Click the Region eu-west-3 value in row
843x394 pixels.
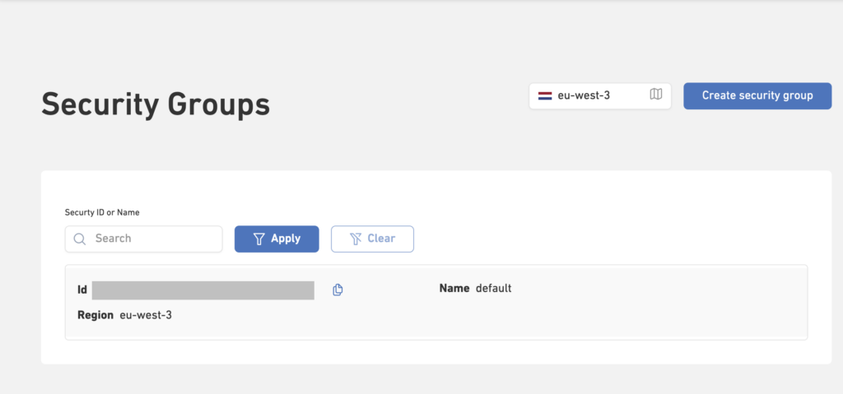click(146, 316)
